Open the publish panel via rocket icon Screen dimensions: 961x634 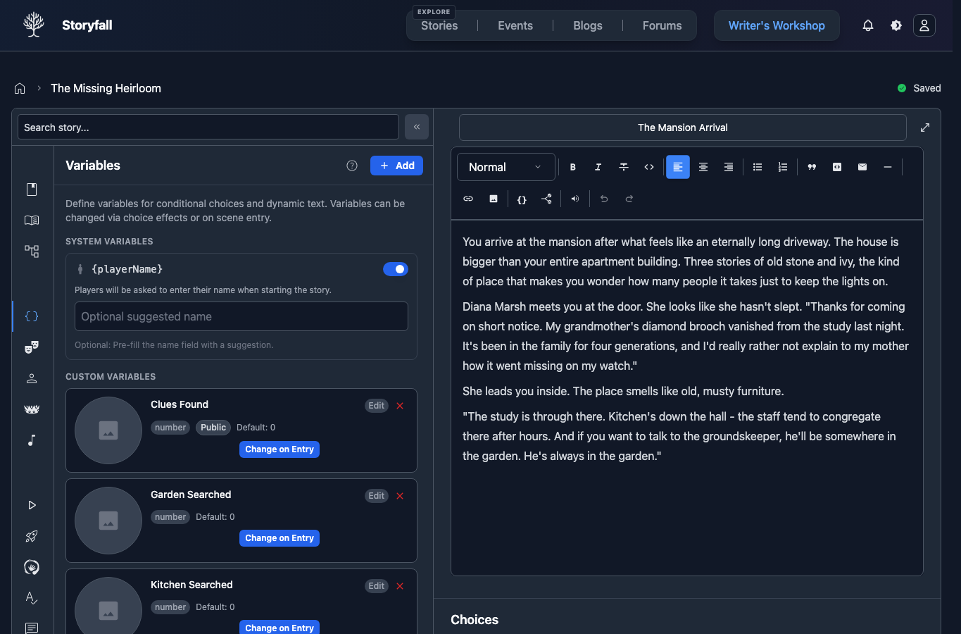pyautogui.click(x=32, y=536)
